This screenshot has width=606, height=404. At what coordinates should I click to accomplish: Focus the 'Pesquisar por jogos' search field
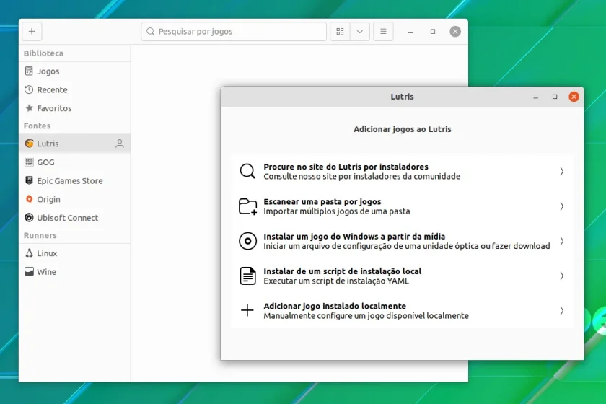tap(234, 31)
